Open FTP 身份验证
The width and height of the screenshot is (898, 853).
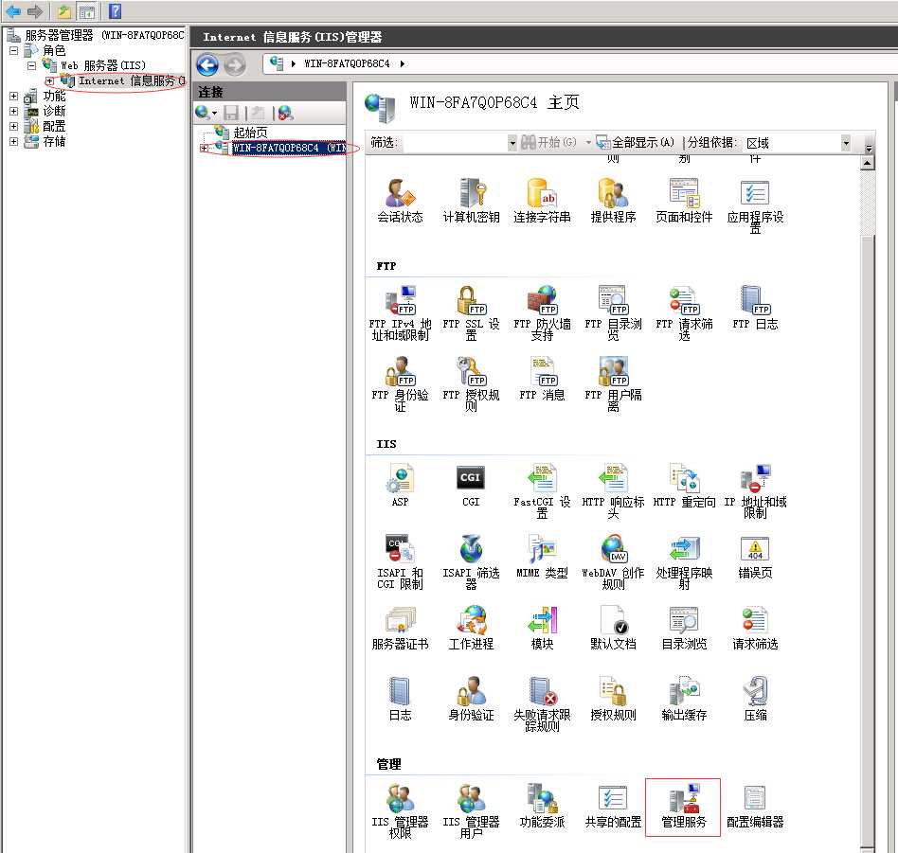(x=400, y=383)
